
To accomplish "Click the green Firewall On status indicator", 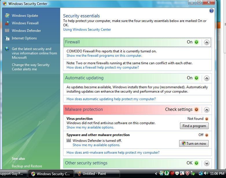I will tap(196, 42).
